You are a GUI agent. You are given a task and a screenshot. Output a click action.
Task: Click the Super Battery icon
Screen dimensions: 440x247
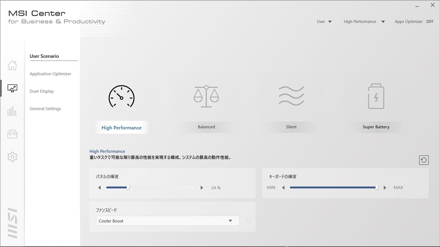(376, 96)
